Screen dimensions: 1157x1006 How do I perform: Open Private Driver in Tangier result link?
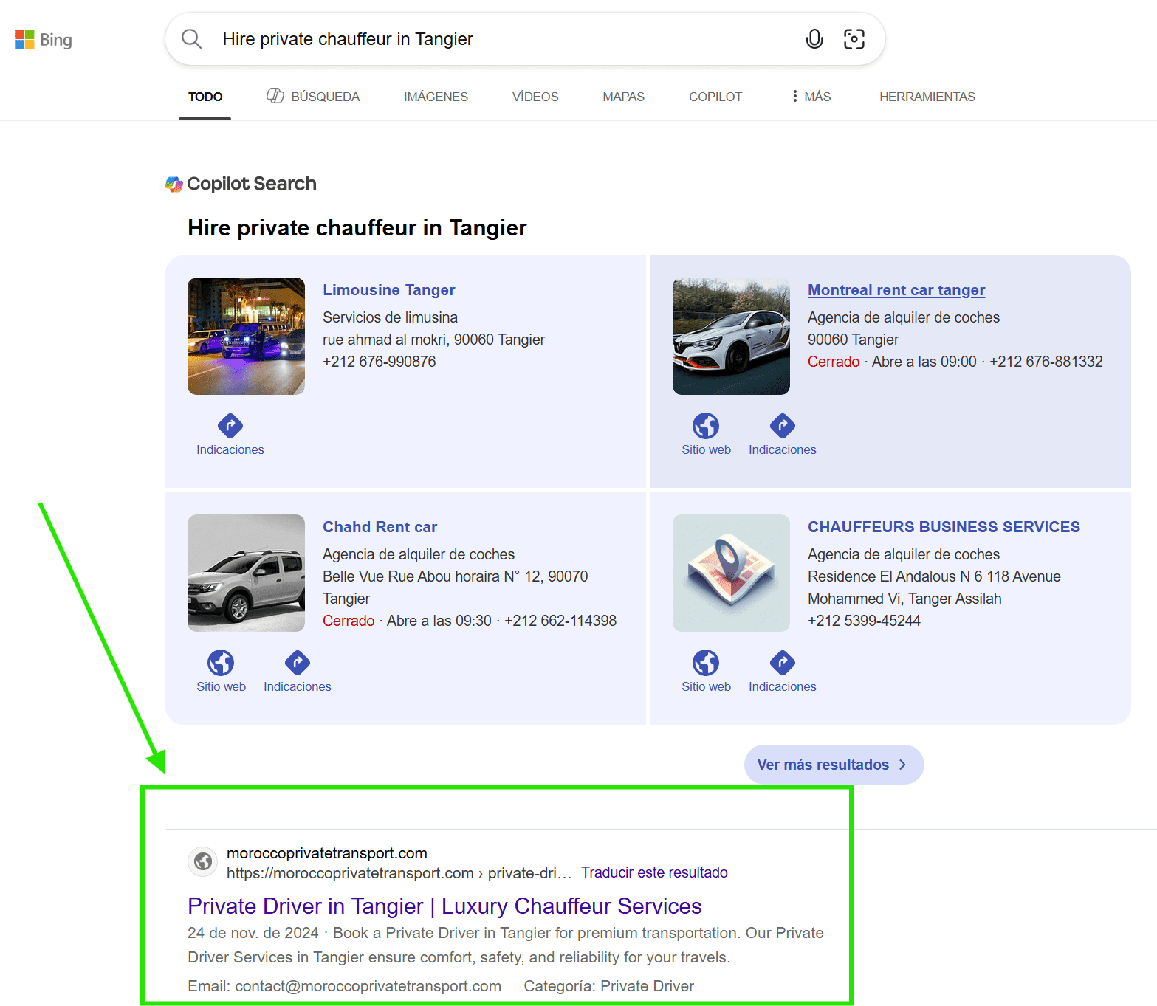click(444, 906)
